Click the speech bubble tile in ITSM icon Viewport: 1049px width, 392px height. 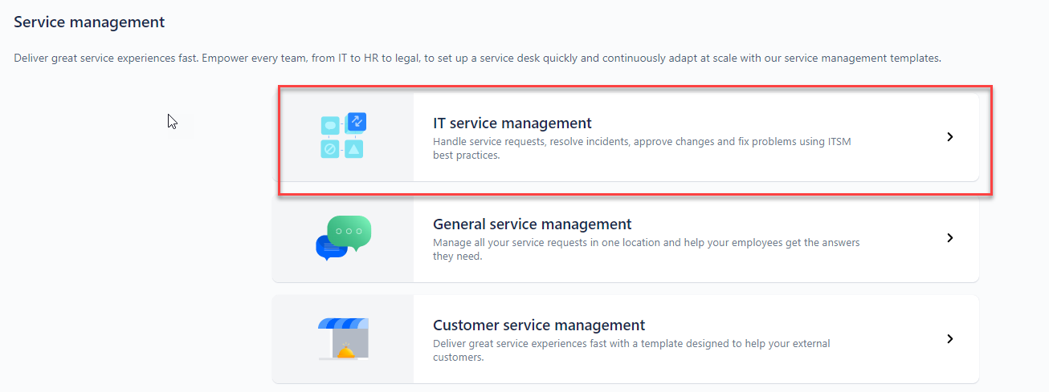[329, 125]
